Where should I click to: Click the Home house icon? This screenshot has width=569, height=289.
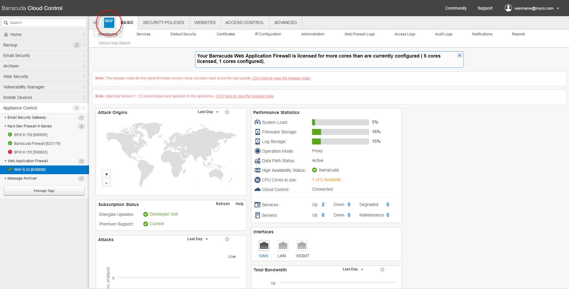(6, 34)
